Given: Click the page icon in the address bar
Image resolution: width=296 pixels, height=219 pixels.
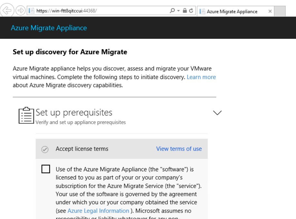Looking at the screenshot, I should coord(31,11).
